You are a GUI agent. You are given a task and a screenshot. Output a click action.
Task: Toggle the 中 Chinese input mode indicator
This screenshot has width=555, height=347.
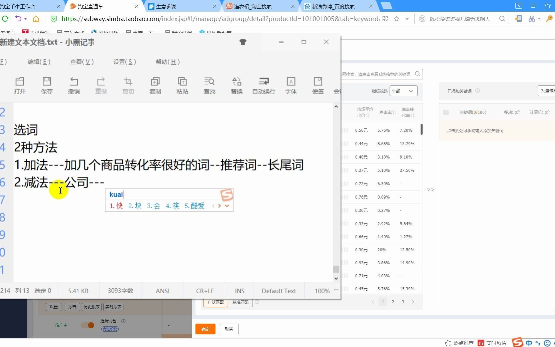[x=529, y=343]
